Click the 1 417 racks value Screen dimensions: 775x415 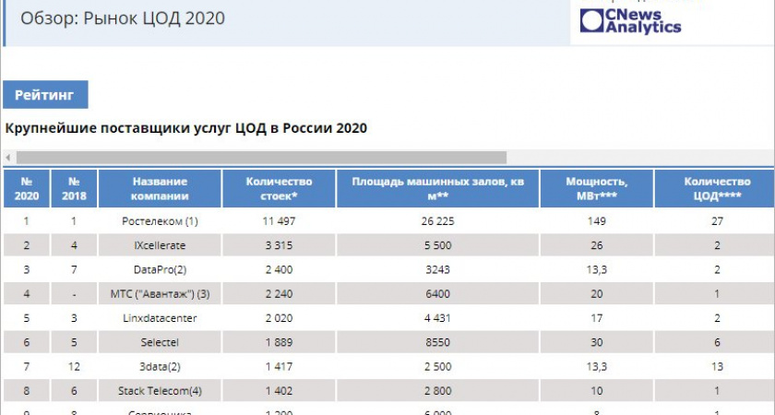pos(280,367)
